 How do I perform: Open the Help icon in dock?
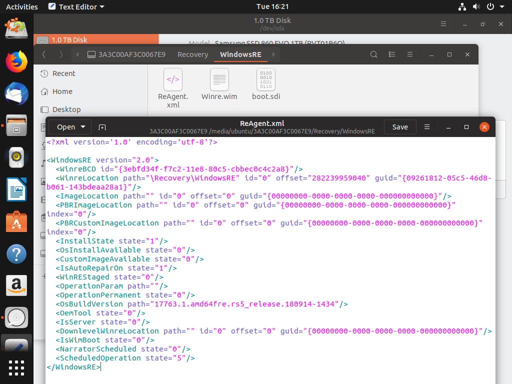click(x=16, y=253)
